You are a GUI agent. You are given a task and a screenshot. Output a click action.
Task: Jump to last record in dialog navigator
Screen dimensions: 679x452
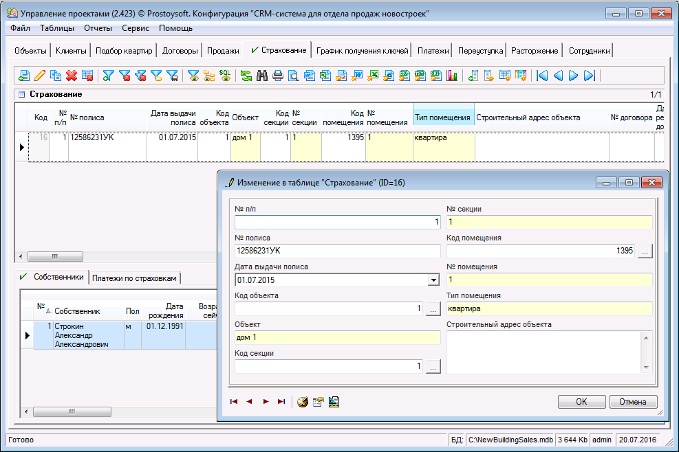[281, 402]
